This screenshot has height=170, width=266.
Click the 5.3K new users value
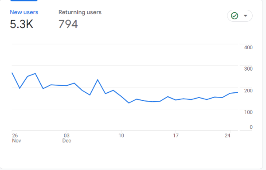[22, 24]
